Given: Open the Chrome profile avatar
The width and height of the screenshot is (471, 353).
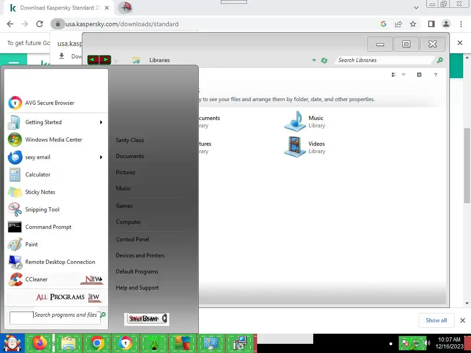Looking at the screenshot, I should click(x=446, y=24).
